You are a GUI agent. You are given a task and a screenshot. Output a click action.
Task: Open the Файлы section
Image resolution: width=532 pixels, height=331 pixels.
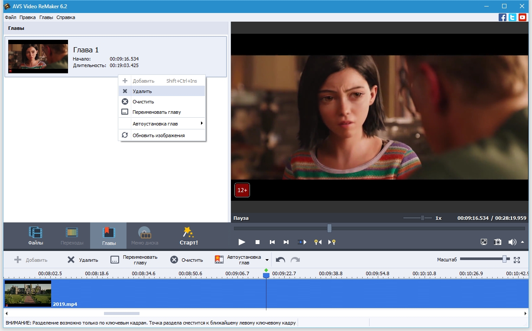click(x=36, y=236)
